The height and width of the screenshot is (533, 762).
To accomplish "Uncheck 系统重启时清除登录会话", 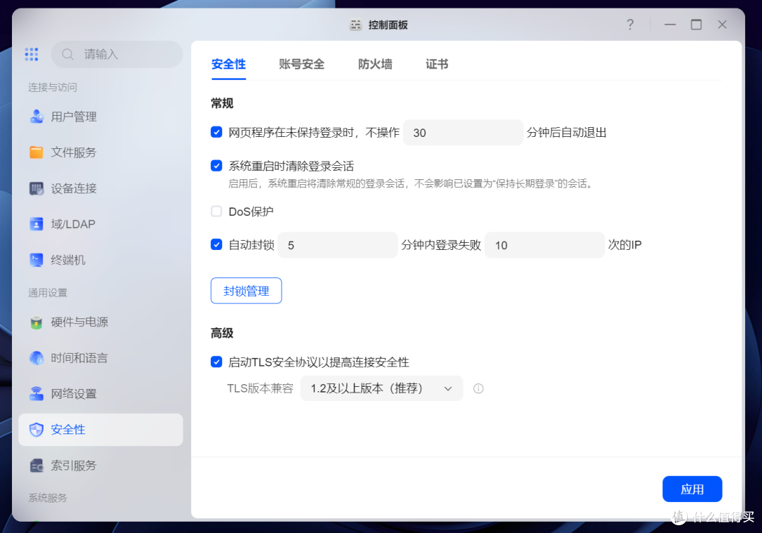I will point(217,166).
